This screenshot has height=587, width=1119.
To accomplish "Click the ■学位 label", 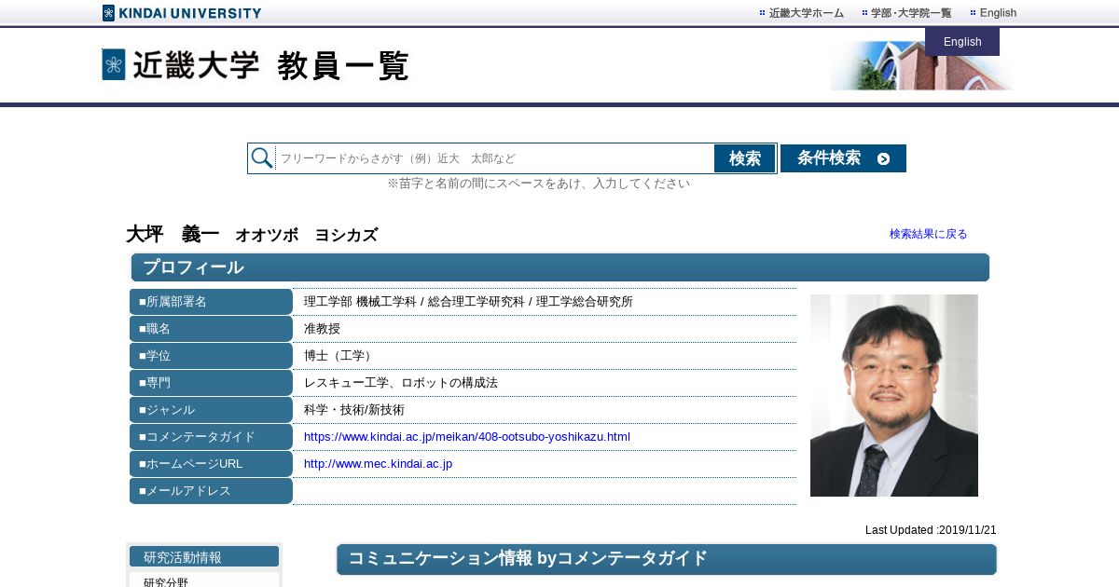I will click(x=211, y=356).
